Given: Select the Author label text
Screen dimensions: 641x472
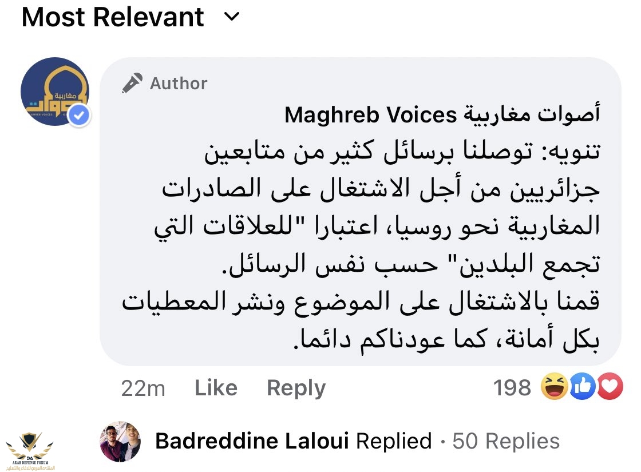Looking at the screenshot, I should coord(179,84).
